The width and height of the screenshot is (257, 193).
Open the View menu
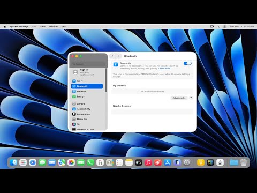pos(43,26)
